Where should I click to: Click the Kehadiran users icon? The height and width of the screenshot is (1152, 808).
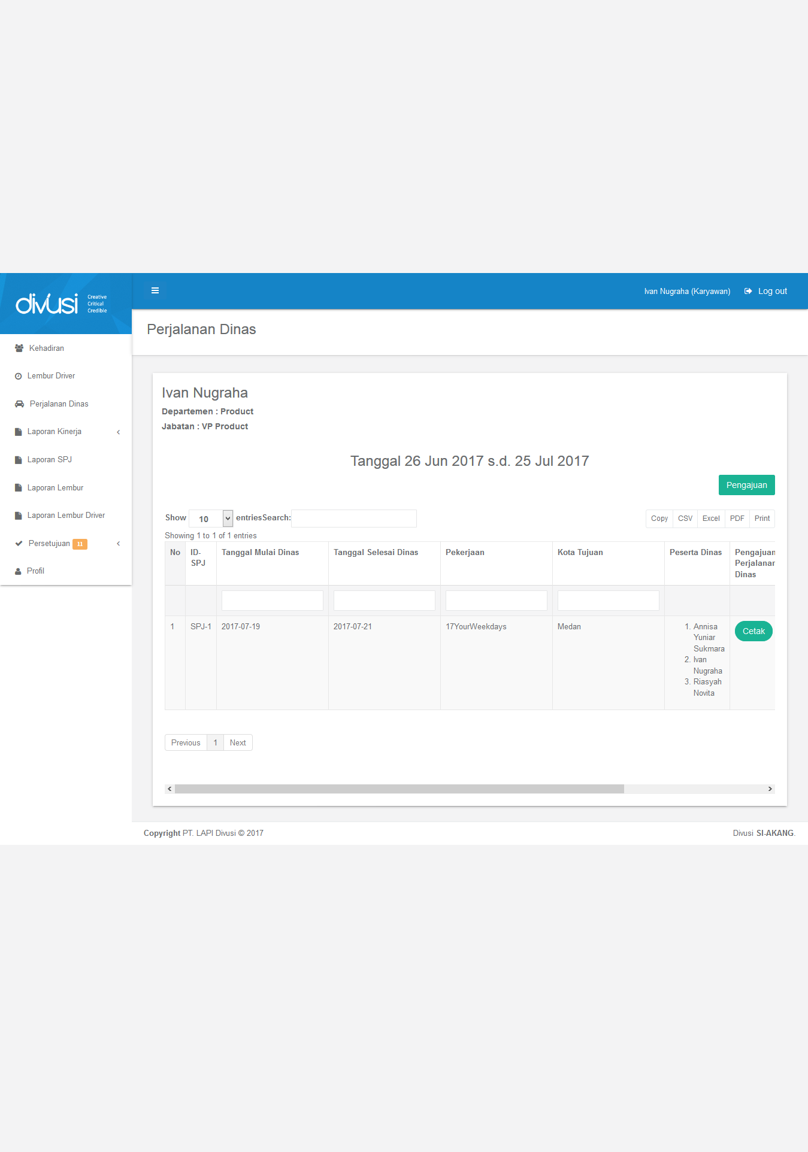(19, 348)
